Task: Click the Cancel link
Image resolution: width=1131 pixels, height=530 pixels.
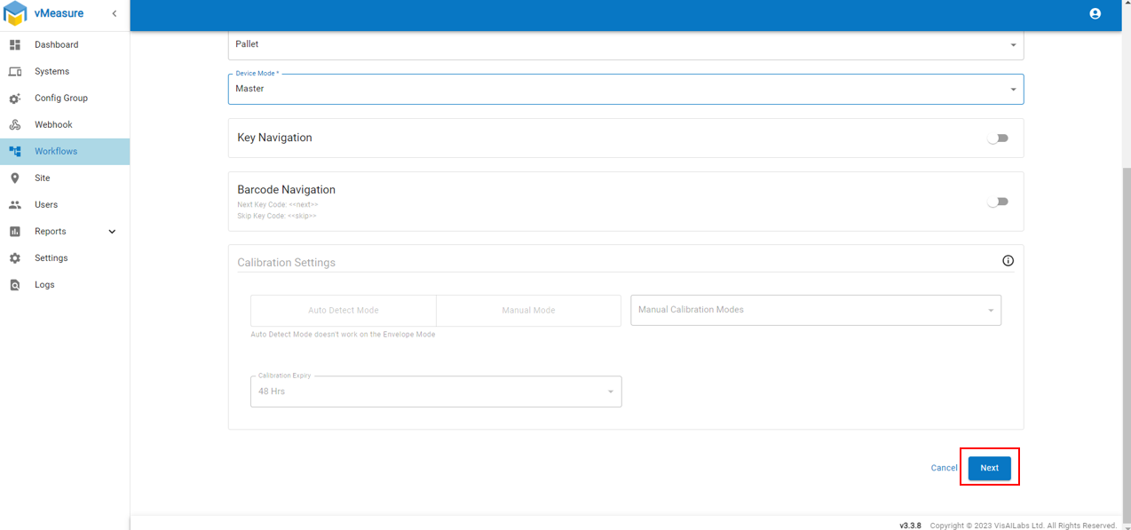Action: 944,468
